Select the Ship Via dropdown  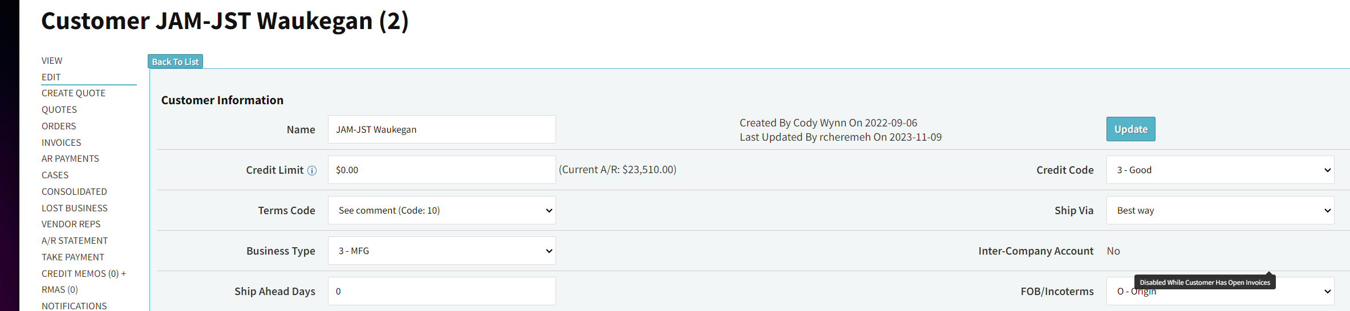click(x=1220, y=210)
